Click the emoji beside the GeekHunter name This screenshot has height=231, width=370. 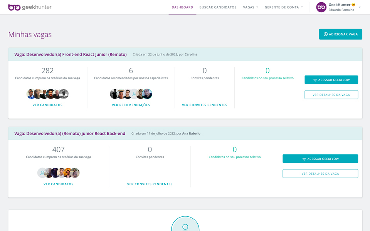coord(353,5)
